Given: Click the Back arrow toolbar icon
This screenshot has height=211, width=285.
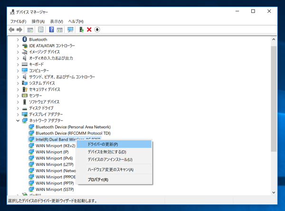Looking at the screenshot, I should [11, 29].
